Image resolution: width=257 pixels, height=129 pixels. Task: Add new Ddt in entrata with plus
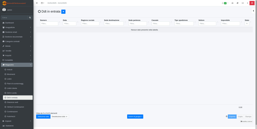pos(63,12)
